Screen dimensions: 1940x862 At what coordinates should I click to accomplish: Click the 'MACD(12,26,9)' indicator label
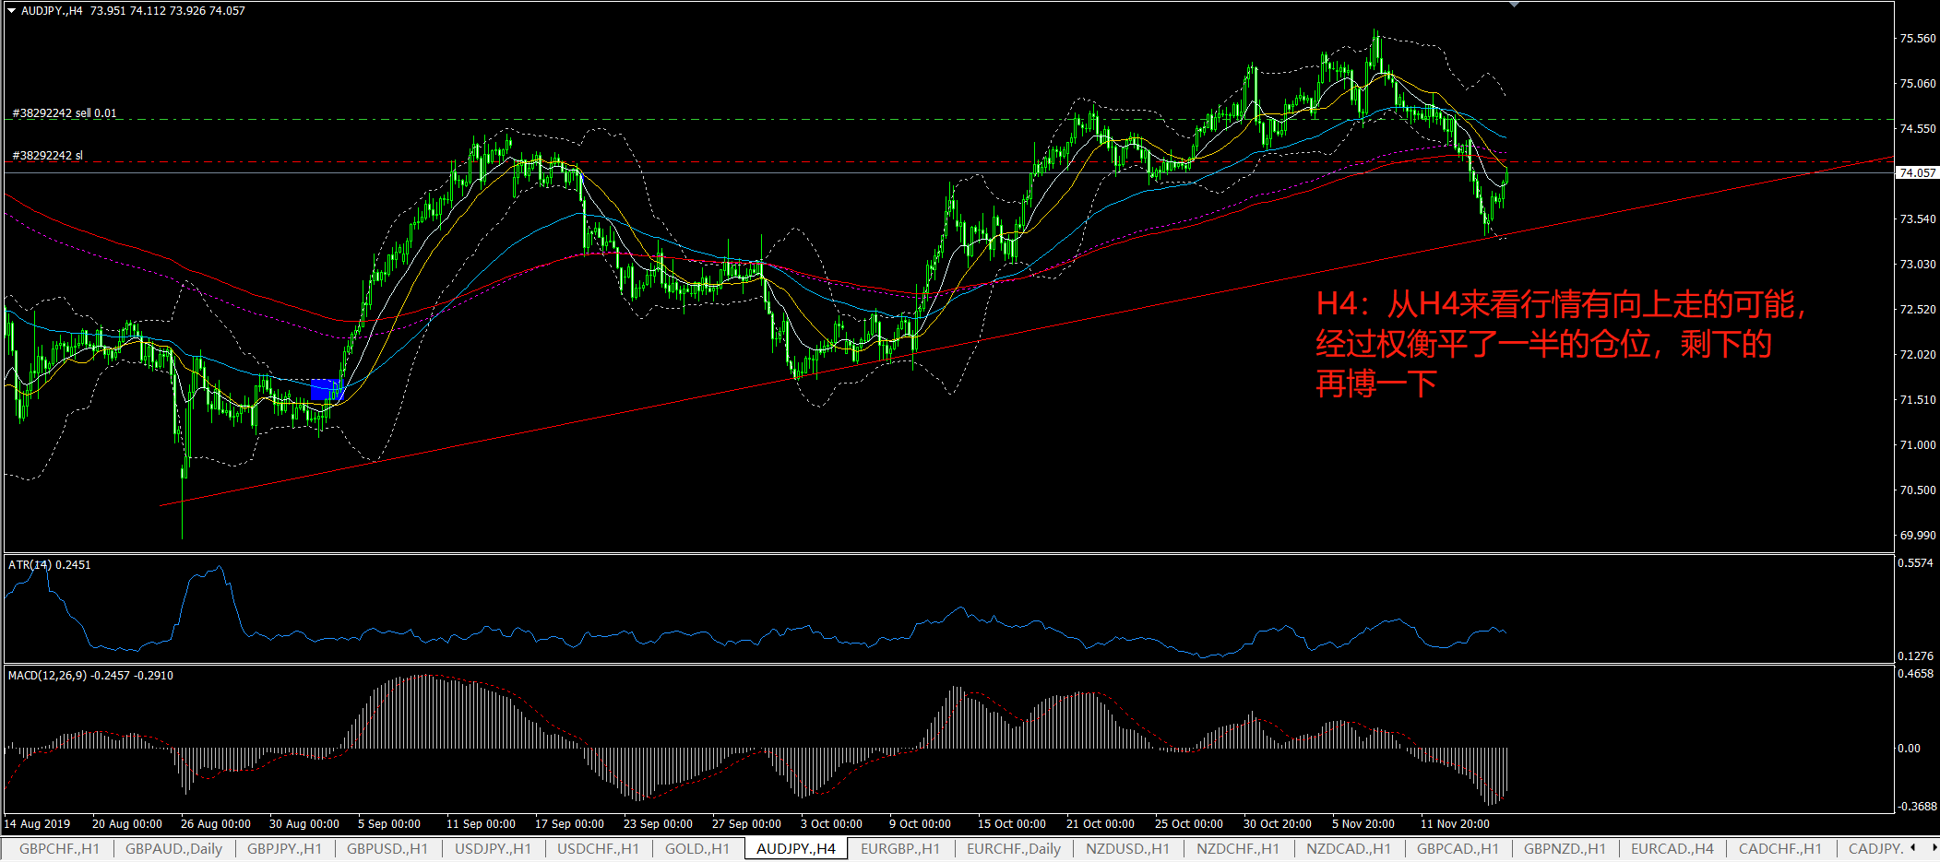point(90,676)
